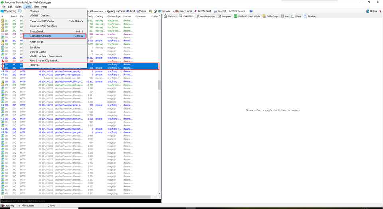
Task: Launch Browse from the toolbar
Action: pos(164,11)
